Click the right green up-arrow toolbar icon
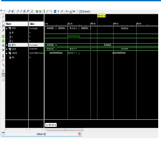The height and width of the screenshot is (141, 161). [x=40, y=11]
